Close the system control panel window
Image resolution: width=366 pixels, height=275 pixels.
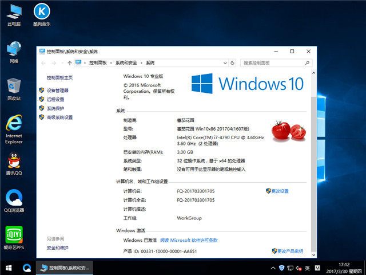(x=308, y=52)
